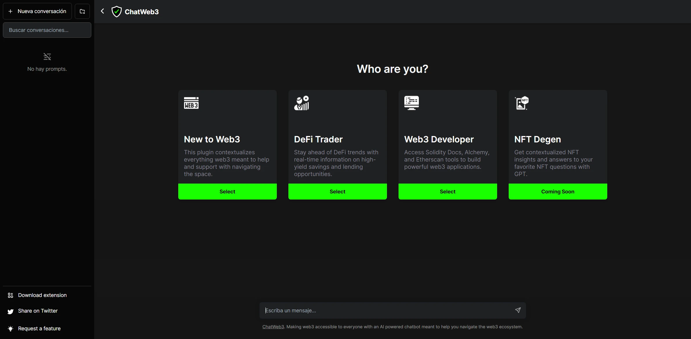Click the 'Web3 Developer' card title
Image resolution: width=691 pixels, height=339 pixels.
(x=439, y=139)
